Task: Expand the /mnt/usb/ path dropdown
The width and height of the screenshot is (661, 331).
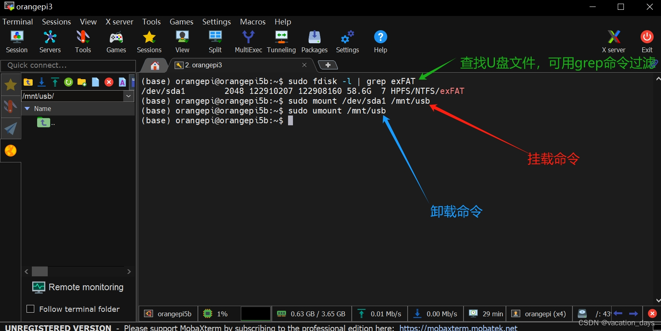Action: pos(129,96)
